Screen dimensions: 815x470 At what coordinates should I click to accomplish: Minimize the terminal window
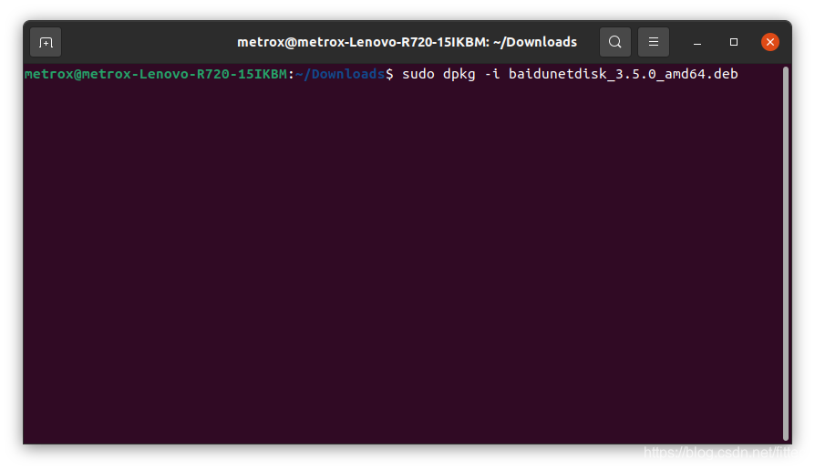pos(697,42)
